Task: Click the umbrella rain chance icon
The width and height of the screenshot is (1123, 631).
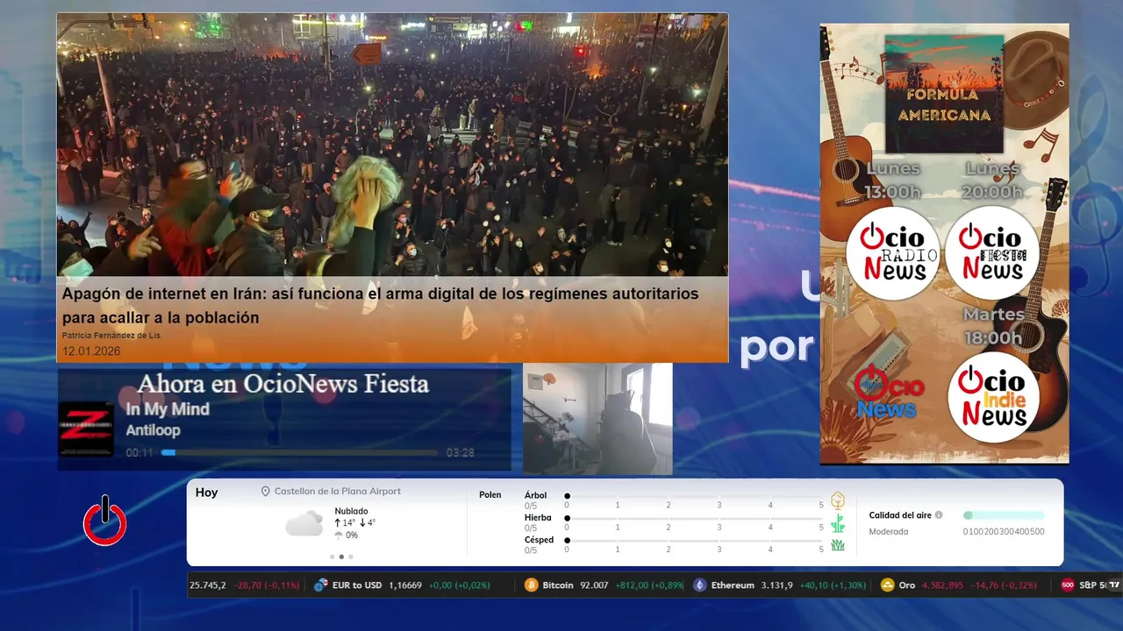Action: point(339,535)
